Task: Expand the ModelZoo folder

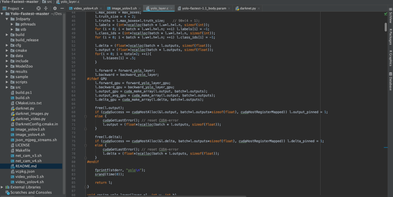Action: tap(7, 66)
